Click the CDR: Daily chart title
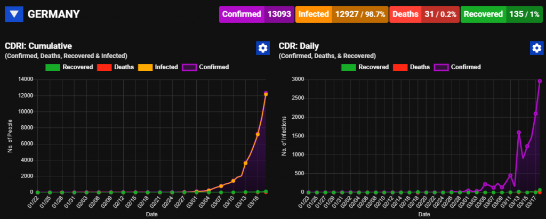546x219 pixels. [x=299, y=46]
